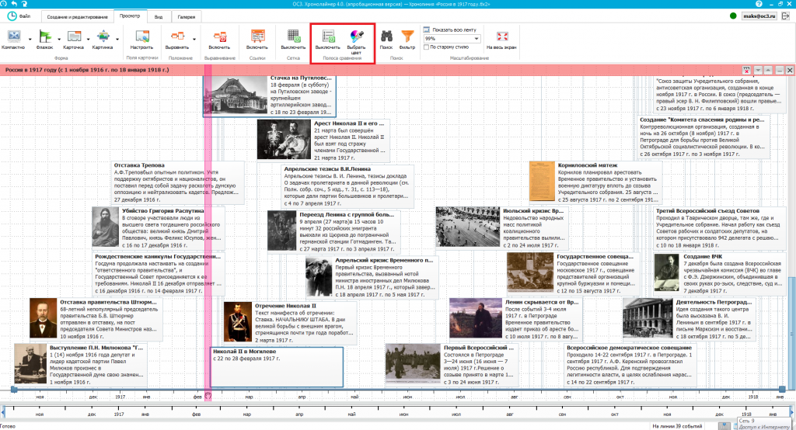Image resolution: width=796 pixels, height=430 pixels.
Task: Open the Отречение Николая II card
Action: 290,323
